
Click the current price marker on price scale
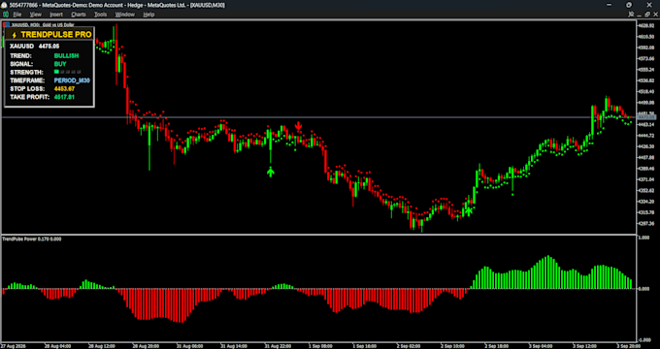tap(646, 117)
